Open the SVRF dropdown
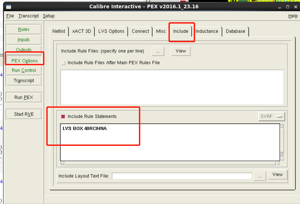The image size is (300, 204). tap(272, 117)
